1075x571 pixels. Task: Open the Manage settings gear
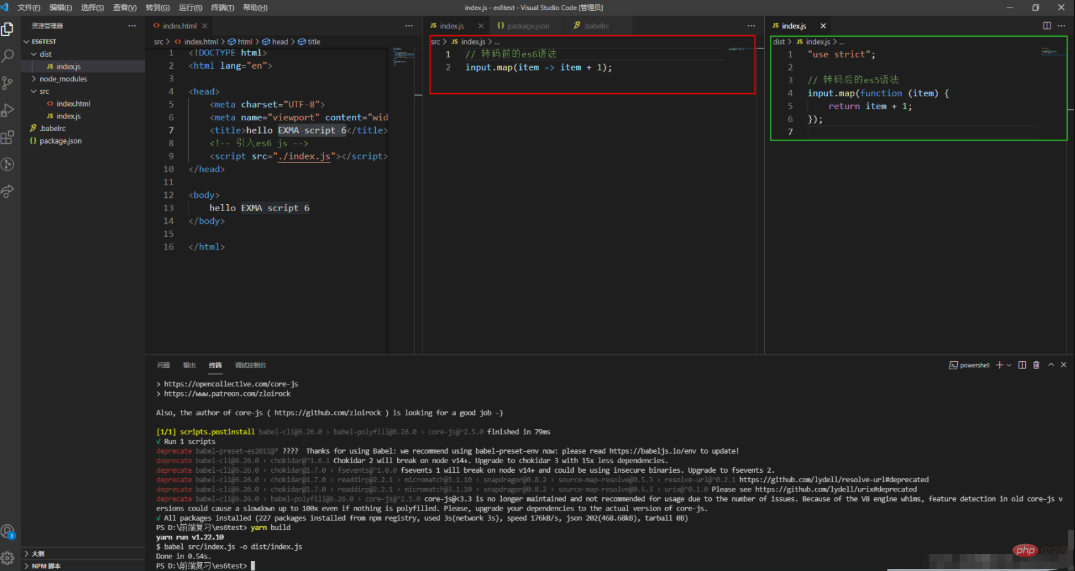(8, 558)
